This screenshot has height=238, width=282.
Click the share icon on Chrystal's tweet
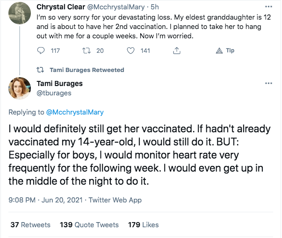point(177,50)
